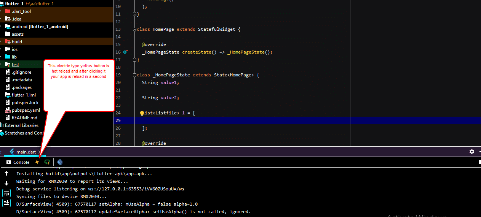
Task: Select the Console tab in run panel
Action: pyautogui.click(x=18, y=162)
